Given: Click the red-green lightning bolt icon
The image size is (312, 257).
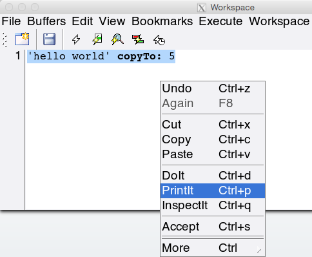Looking at the screenshot, I should point(138,39).
